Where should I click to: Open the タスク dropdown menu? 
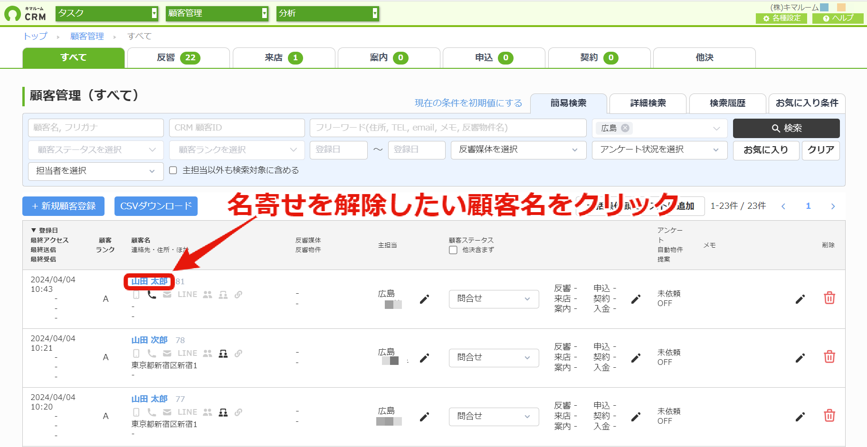(107, 13)
